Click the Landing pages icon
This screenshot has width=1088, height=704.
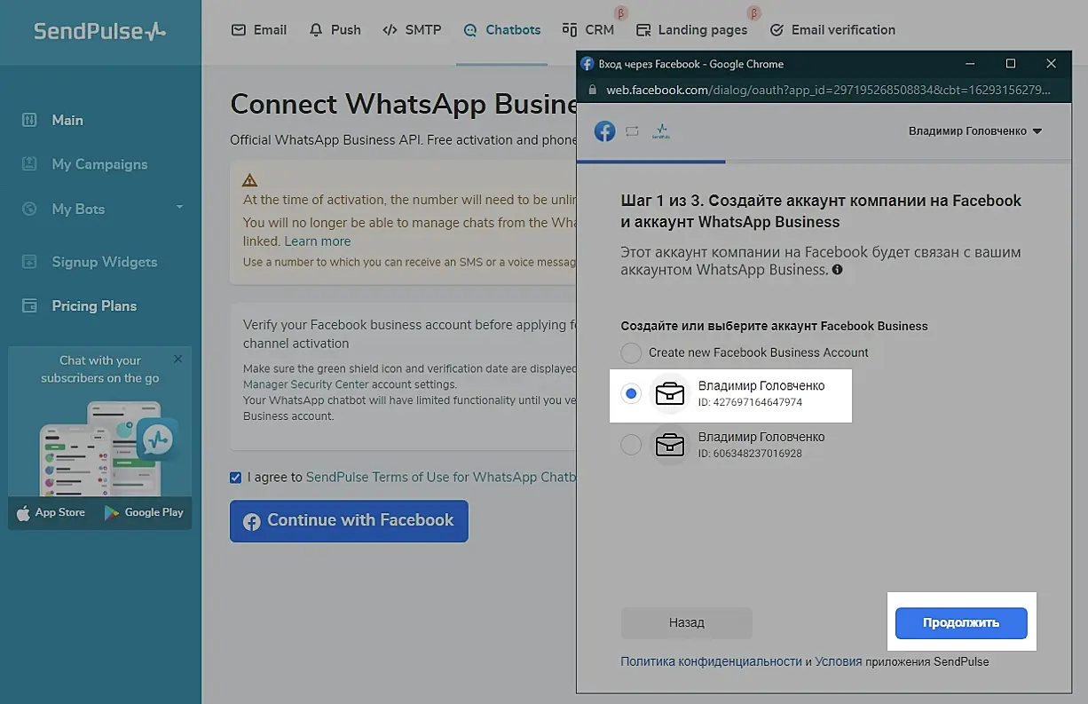[x=643, y=30]
